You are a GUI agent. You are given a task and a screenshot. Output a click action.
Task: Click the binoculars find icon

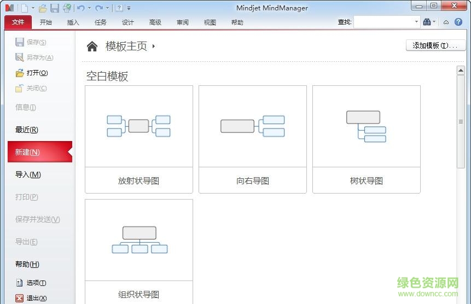pyautogui.click(x=427, y=22)
